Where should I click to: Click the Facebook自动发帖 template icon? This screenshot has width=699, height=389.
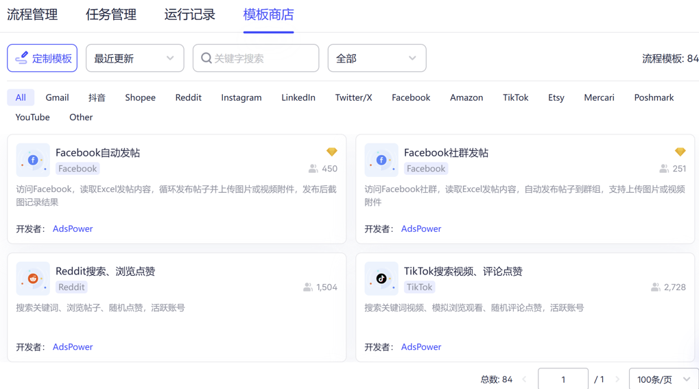(x=33, y=160)
